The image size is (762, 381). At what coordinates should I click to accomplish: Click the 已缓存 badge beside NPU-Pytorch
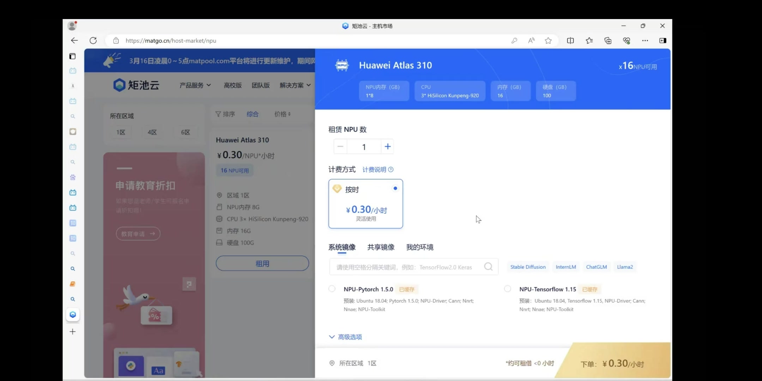tap(406, 289)
